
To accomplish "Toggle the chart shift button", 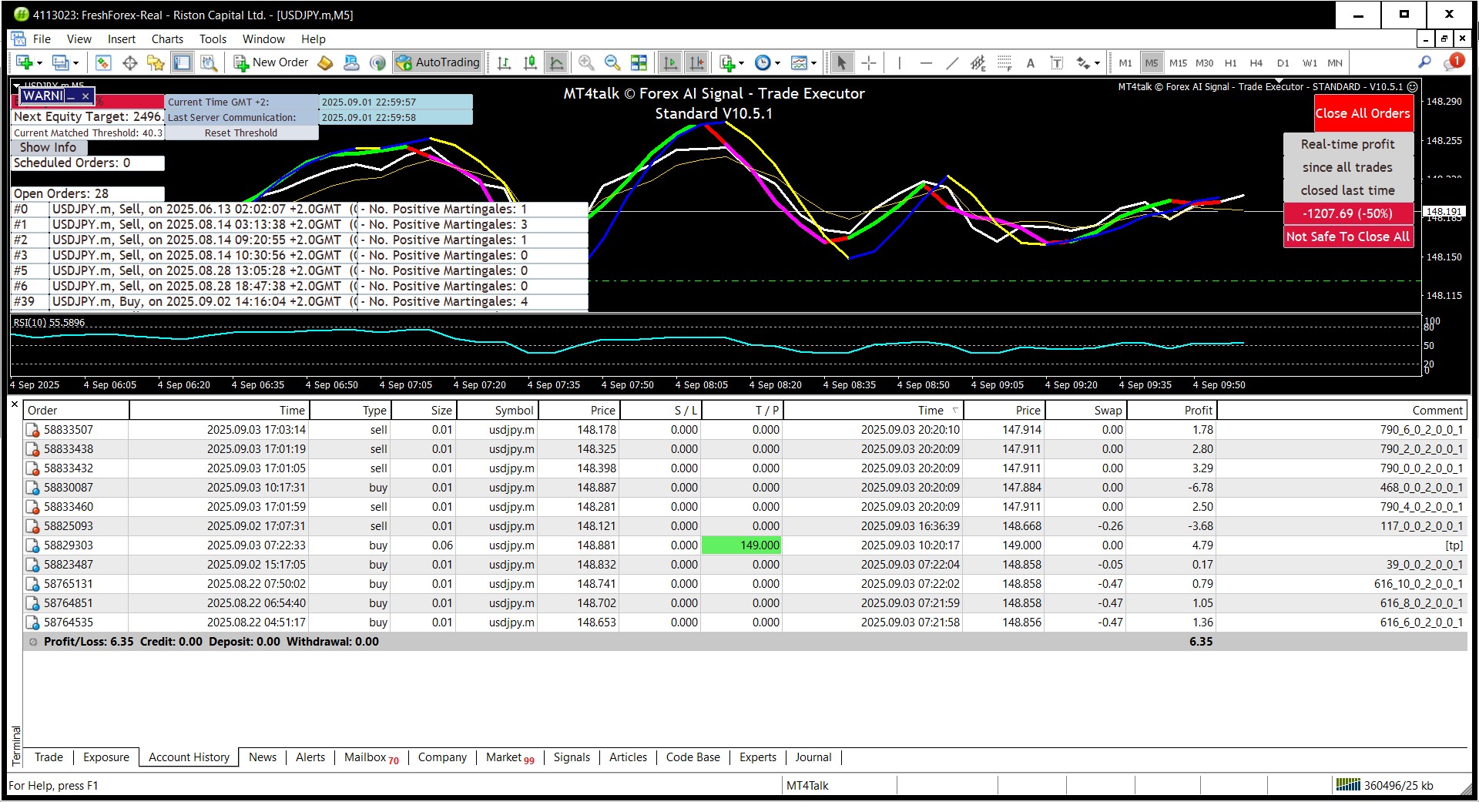I will click(696, 63).
